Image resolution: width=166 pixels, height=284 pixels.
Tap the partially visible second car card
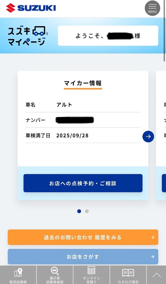click(x=161, y=136)
